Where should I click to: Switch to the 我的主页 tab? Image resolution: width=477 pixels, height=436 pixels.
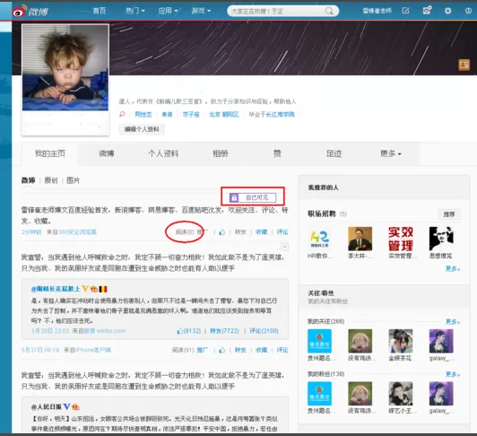point(50,153)
